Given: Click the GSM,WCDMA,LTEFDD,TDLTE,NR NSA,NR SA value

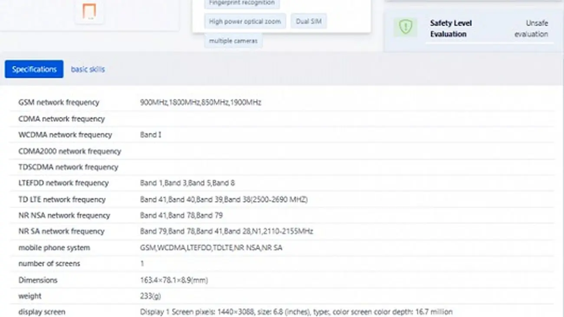Looking at the screenshot, I should pyautogui.click(x=211, y=248).
